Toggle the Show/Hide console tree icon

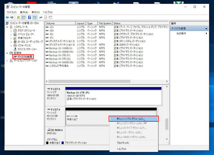(24, 17)
